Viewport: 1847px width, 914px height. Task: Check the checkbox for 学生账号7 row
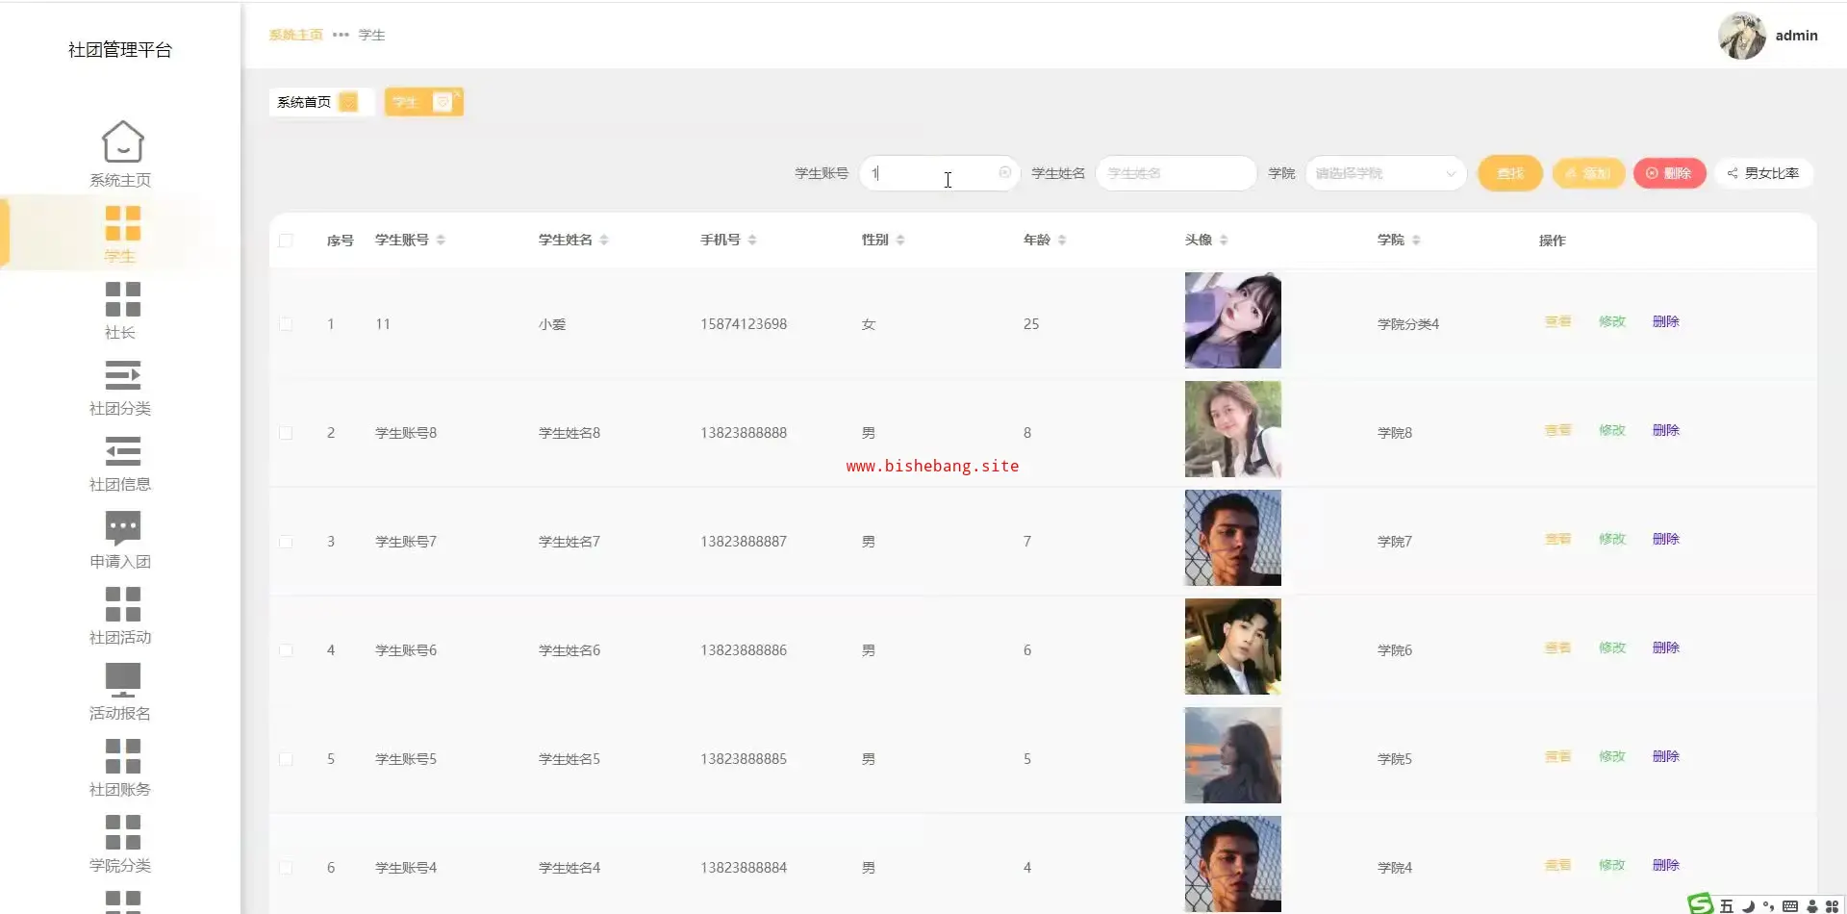(x=286, y=542)
